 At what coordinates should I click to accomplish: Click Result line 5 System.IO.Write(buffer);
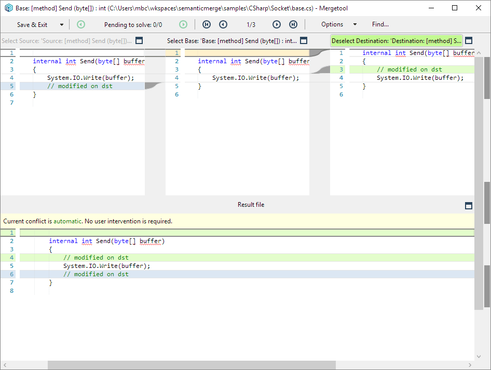107,266
